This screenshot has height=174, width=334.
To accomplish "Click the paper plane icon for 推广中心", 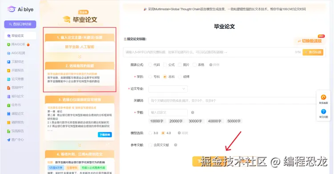I will pyautogui.click(x=8, y=140).
